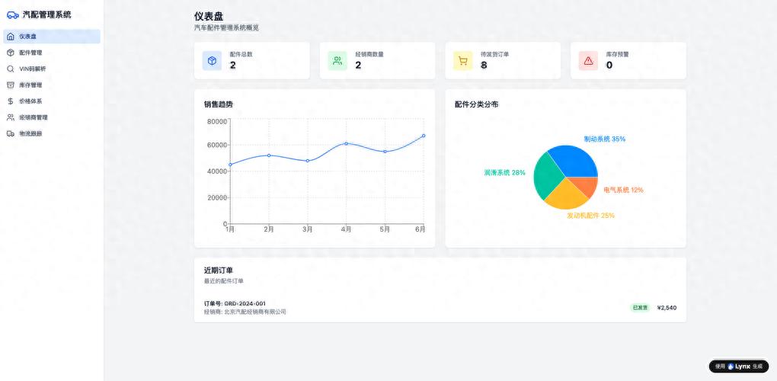Click the 已发货 status tag

tap(640, 308)
